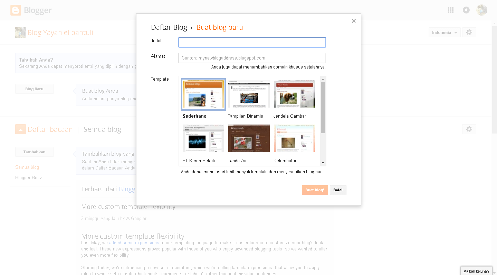Open the Blog Yayan el bantuli title link

[60, 33]
